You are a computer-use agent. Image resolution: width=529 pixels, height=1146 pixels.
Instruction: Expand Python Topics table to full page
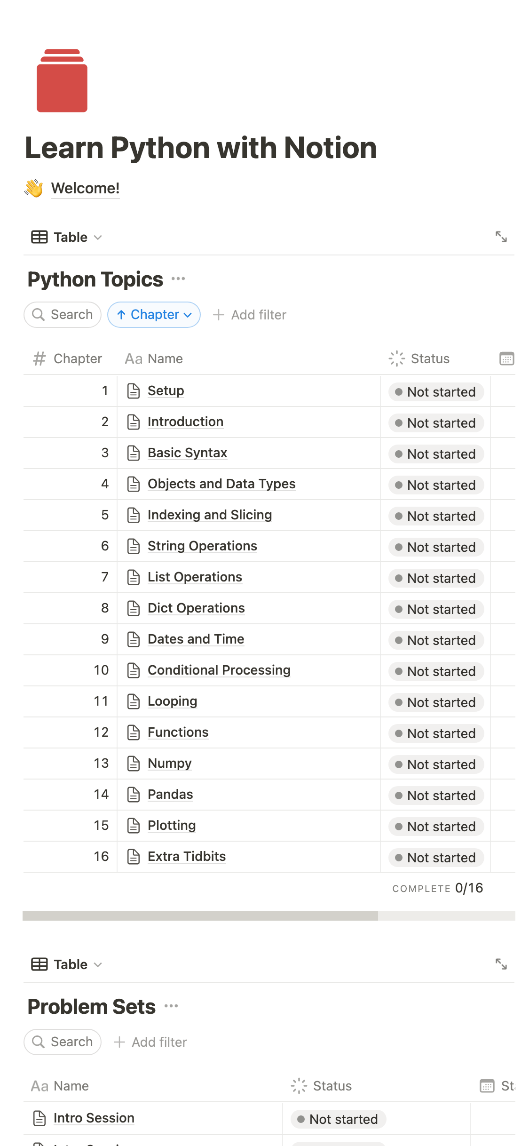pyautogui.click(x=501, y=237)
